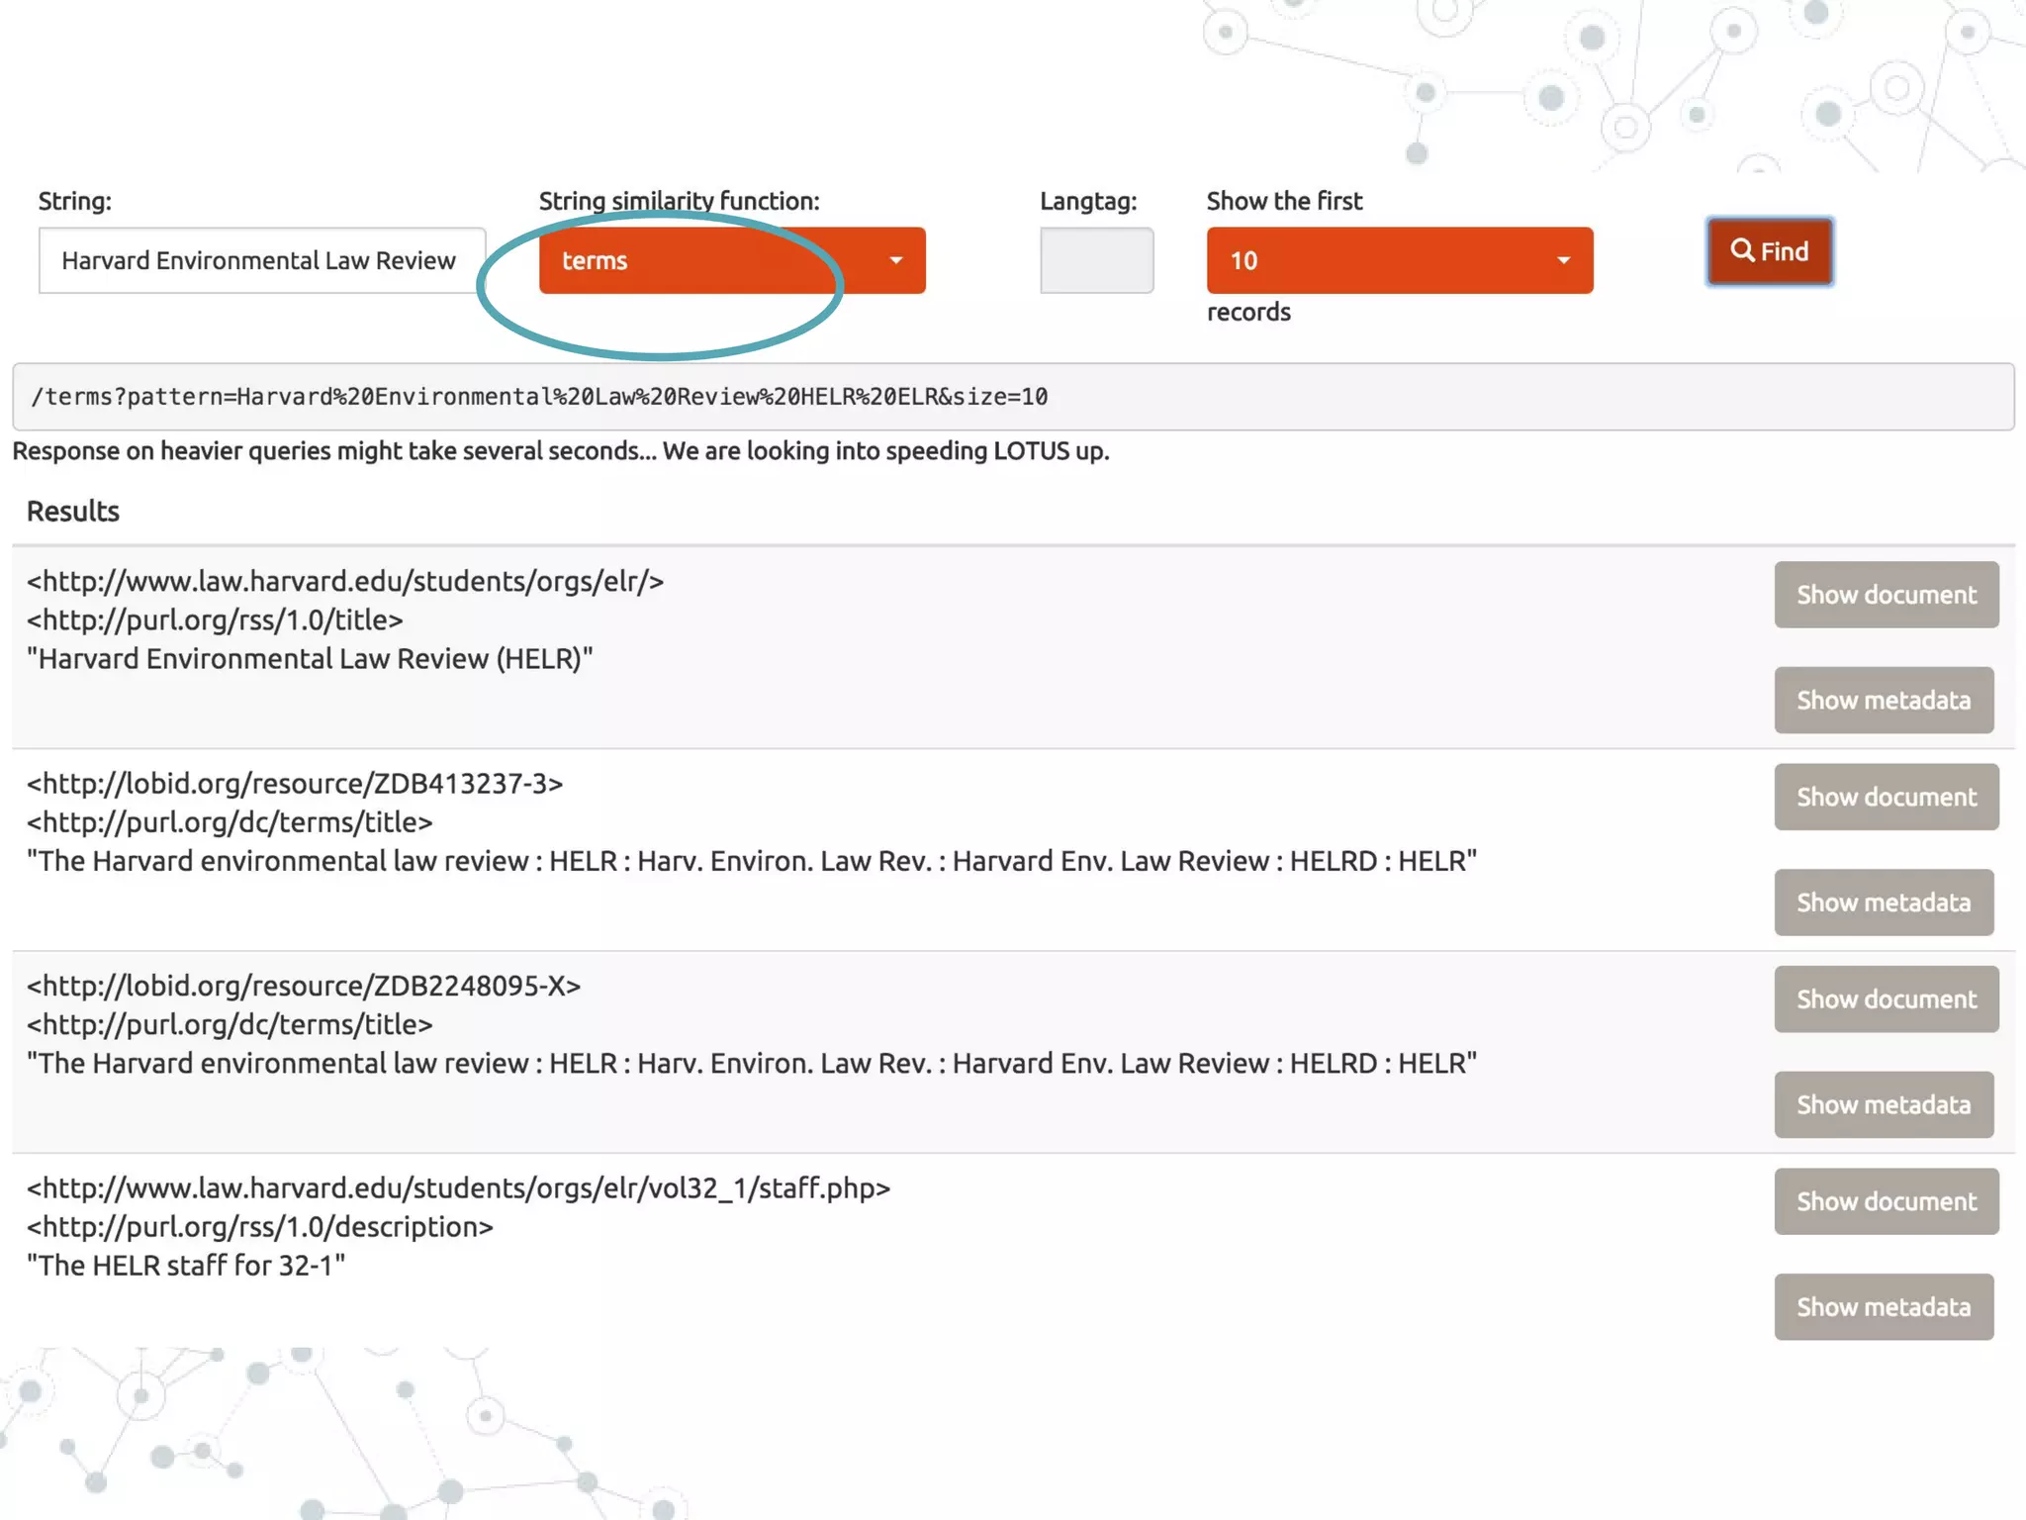Show document for Harvard elr result
This screenshot has width=2026, height=1520.
coord(1886,595)
